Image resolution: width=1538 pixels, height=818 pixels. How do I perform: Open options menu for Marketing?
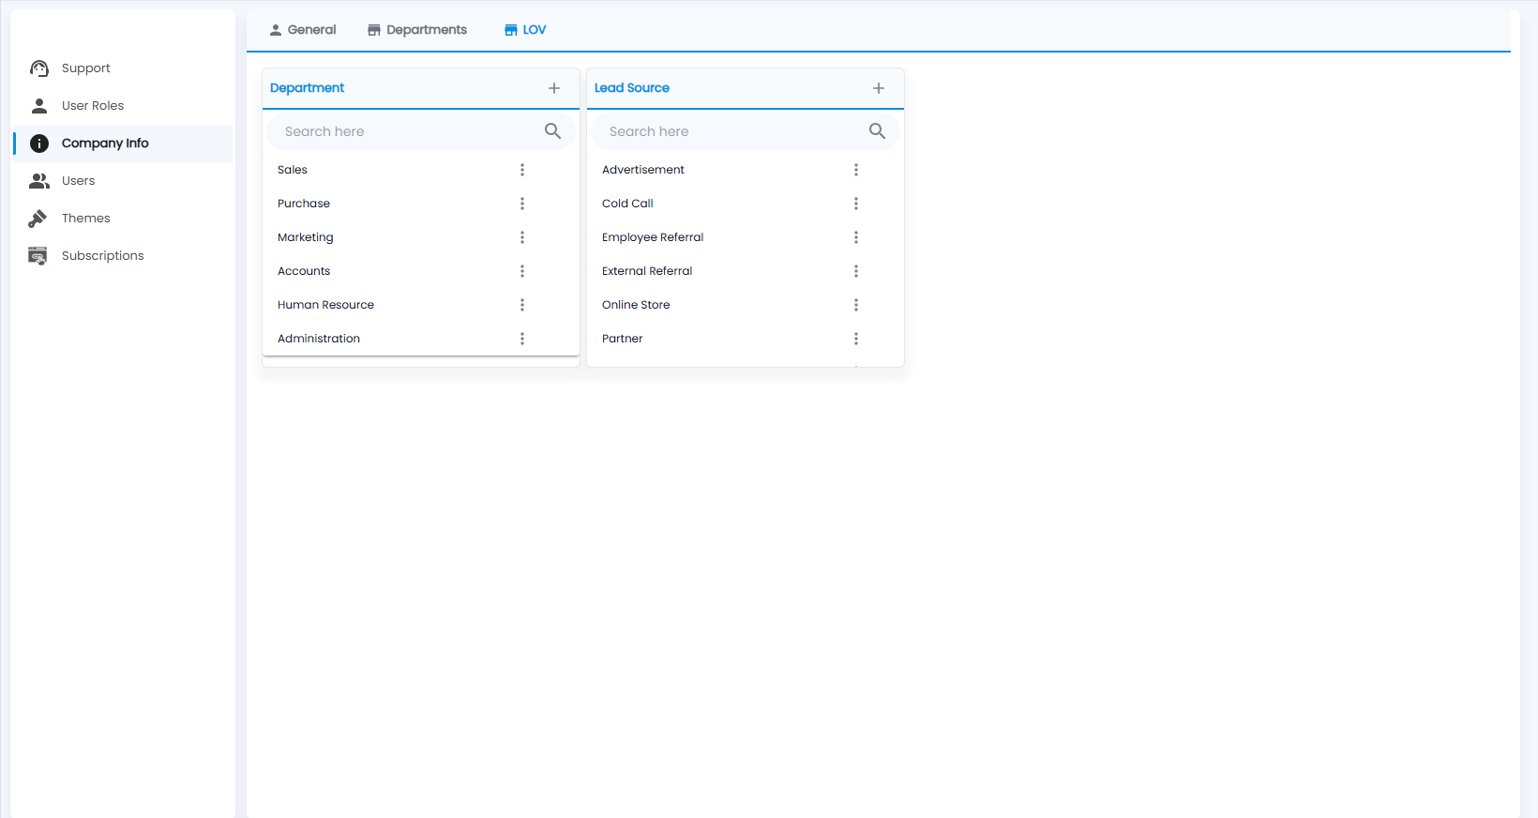click(522, 237)
